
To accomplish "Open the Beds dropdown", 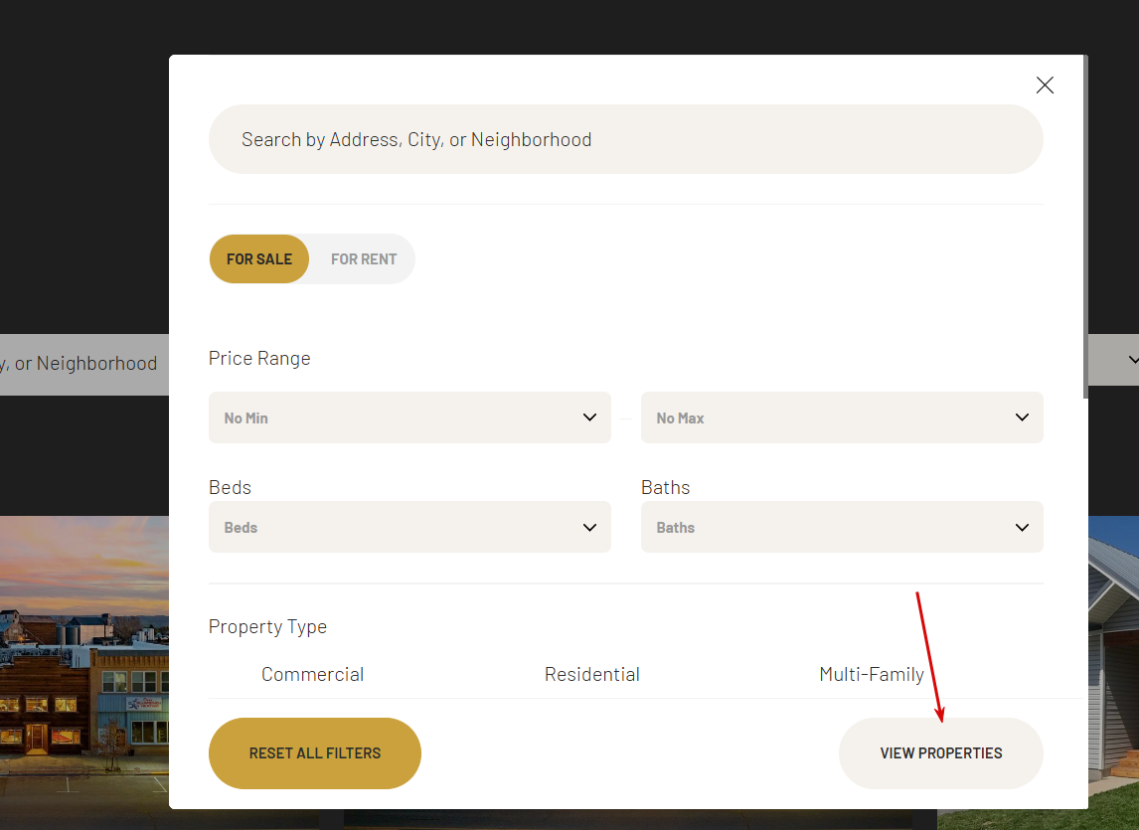I will click(408, 527).
